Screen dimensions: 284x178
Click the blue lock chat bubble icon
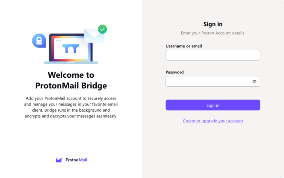point(39,41)
